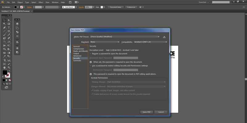Open the Character panel icon
The width and height of the screenshot is (247, 123).
point(17,36)
